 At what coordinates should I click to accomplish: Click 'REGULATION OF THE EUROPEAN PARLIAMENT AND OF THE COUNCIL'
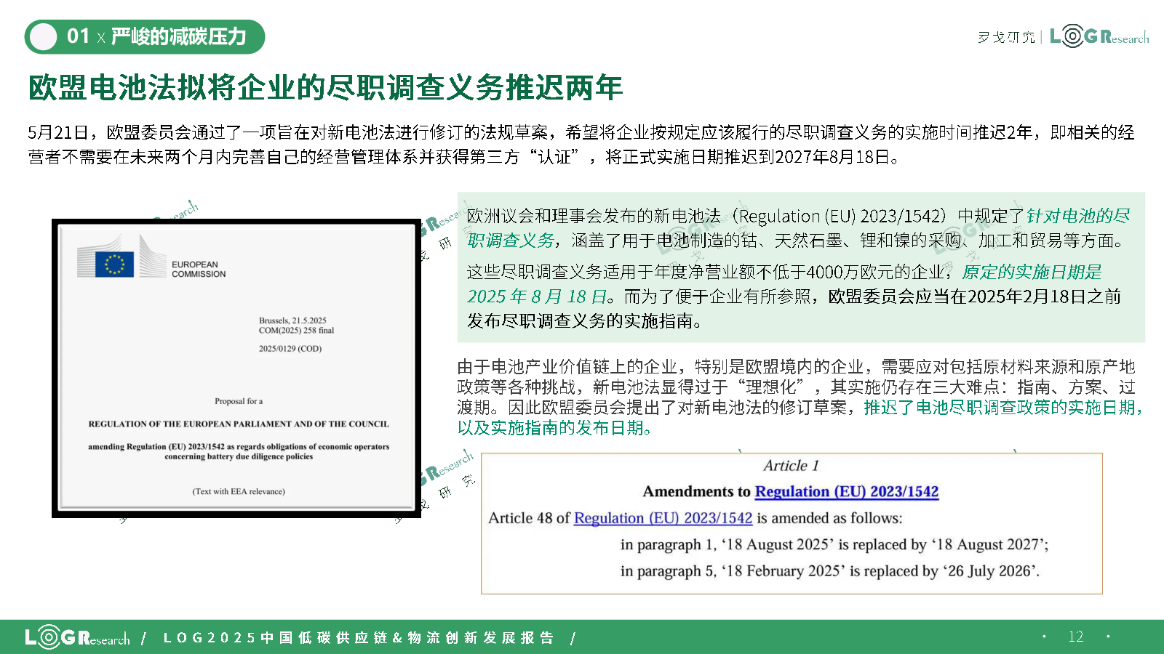coord(239,424)
